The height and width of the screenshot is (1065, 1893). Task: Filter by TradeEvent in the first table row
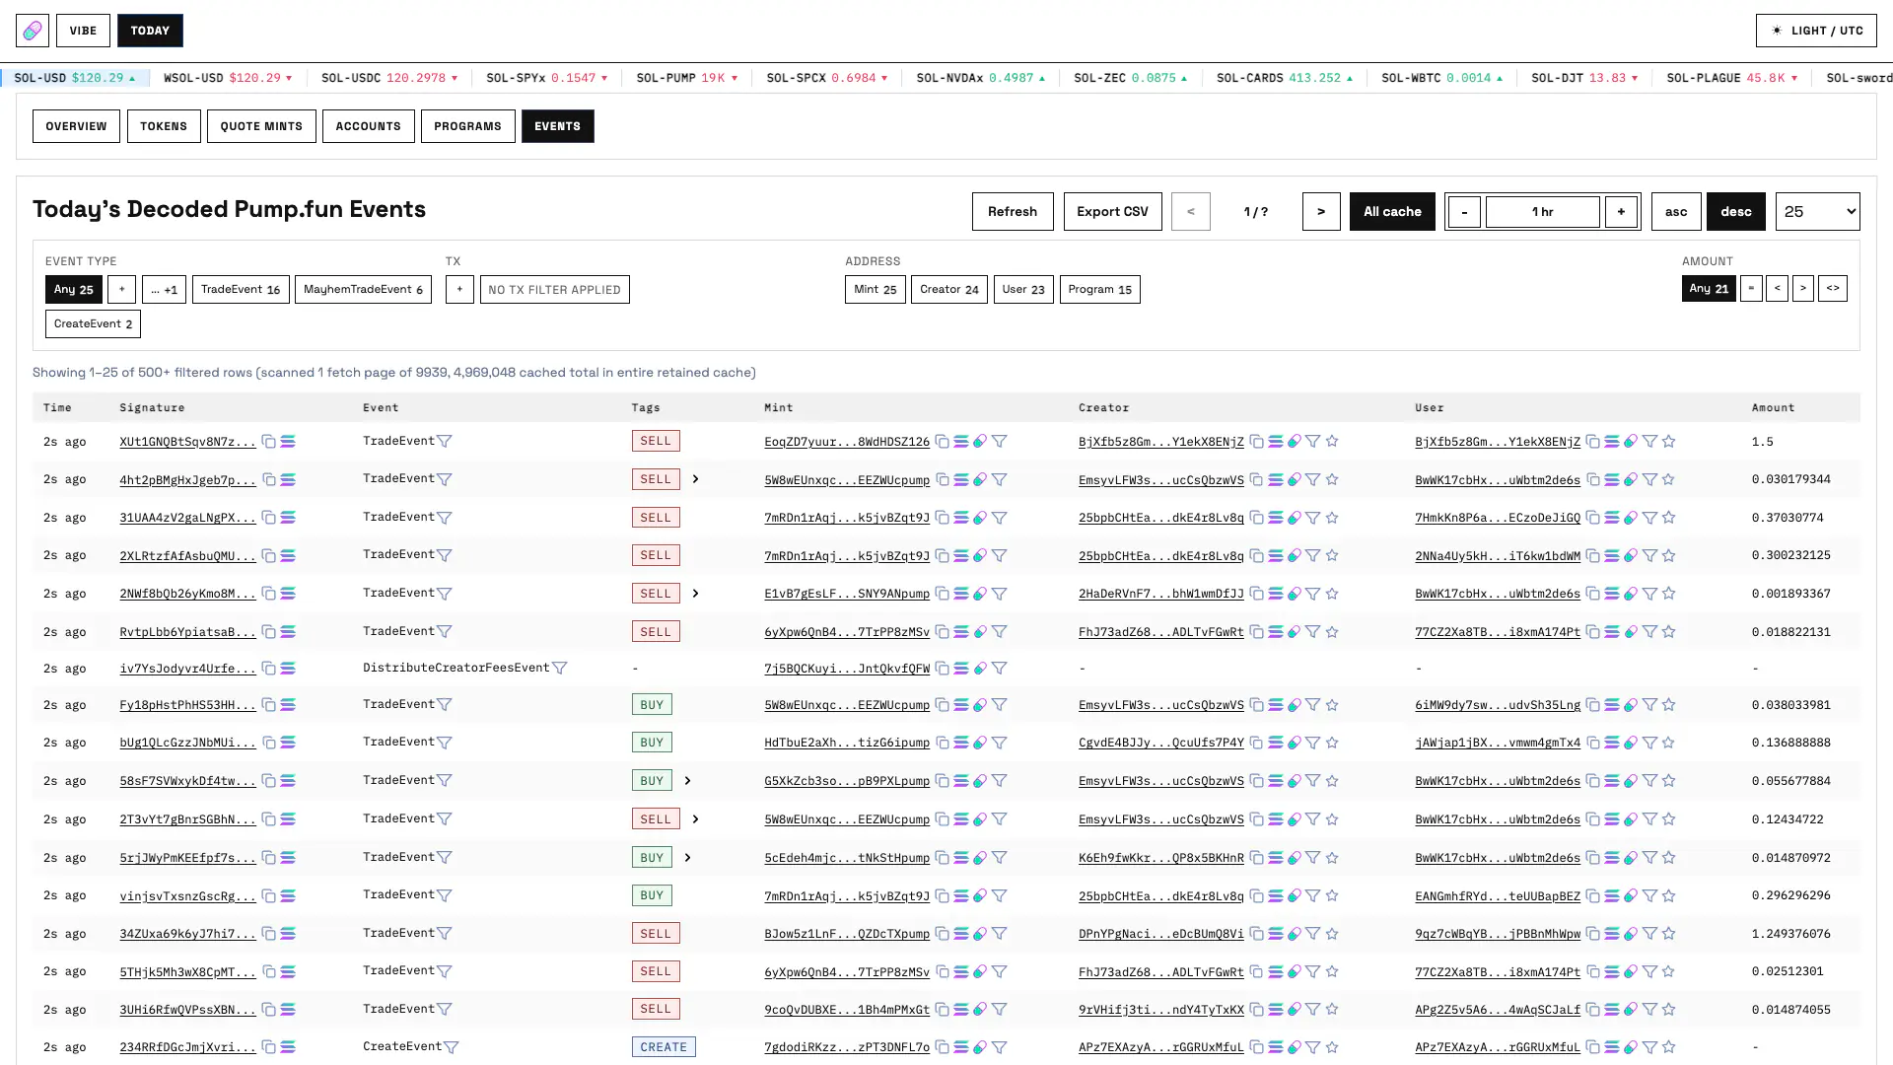pos(445,442)
